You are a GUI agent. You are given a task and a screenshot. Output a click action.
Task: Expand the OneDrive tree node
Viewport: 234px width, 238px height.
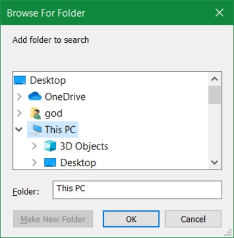19,97
